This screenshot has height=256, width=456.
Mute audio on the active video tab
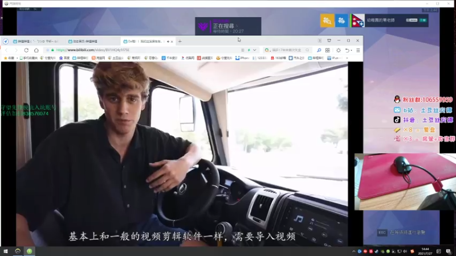(x=168, y=42)
